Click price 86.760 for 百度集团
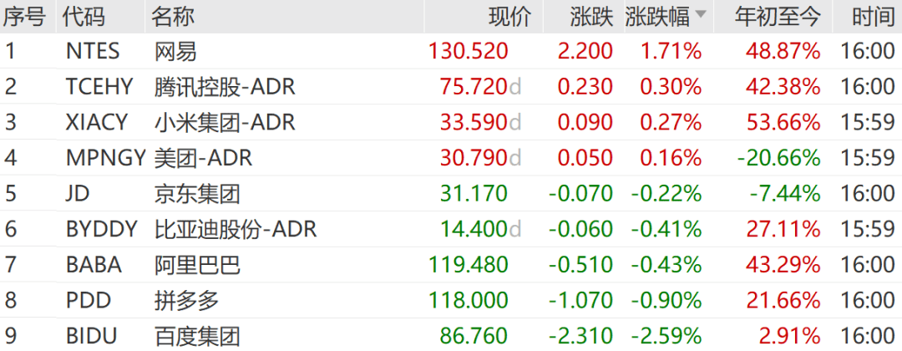Viewport: 902px width, 351px height. (474, 335)
